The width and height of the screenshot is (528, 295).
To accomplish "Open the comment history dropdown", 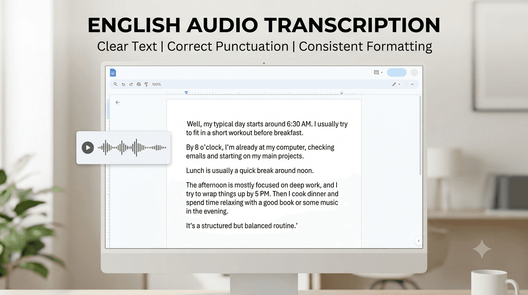I will (x=378, y=73).
